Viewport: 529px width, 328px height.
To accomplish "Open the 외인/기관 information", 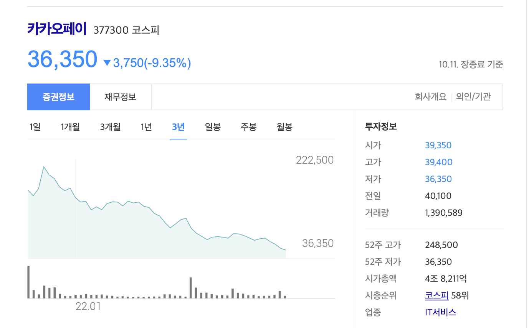I will point(474,97).
